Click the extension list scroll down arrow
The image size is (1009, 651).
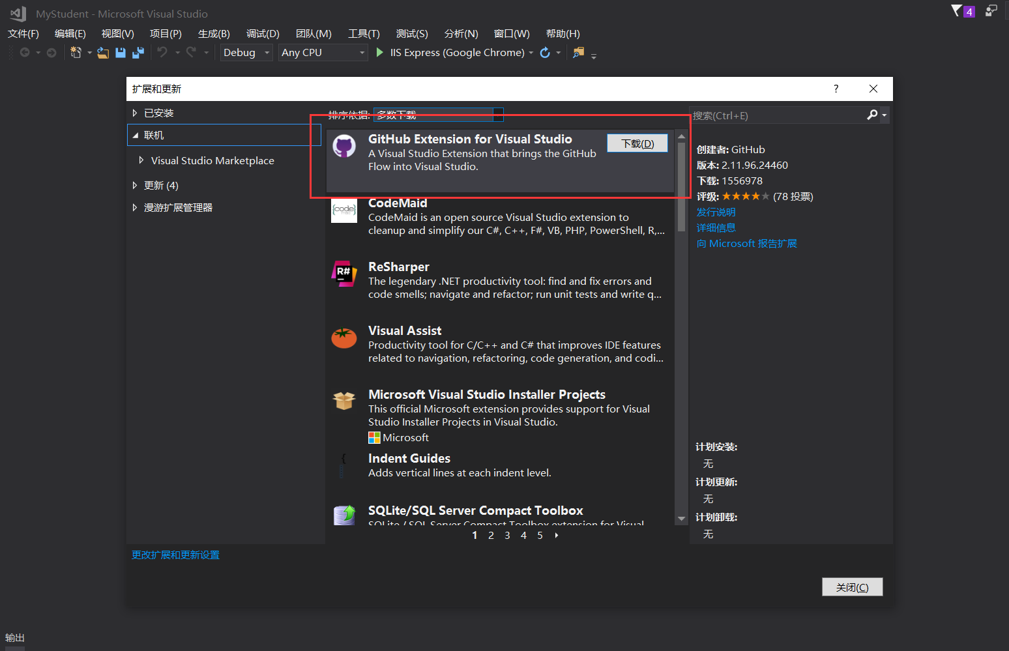(681, 519)
